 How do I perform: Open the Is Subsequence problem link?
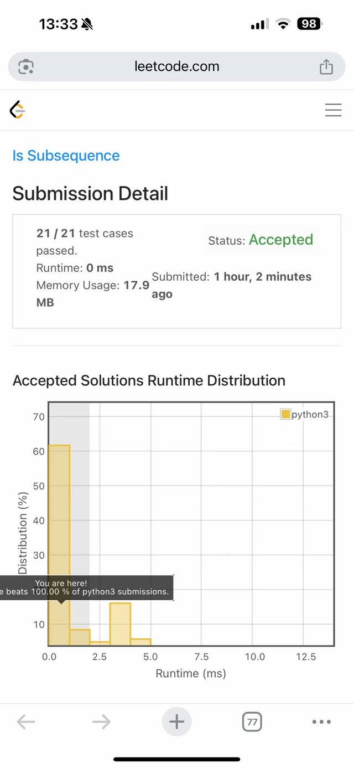pyautogui.click(x=66, y=156)
